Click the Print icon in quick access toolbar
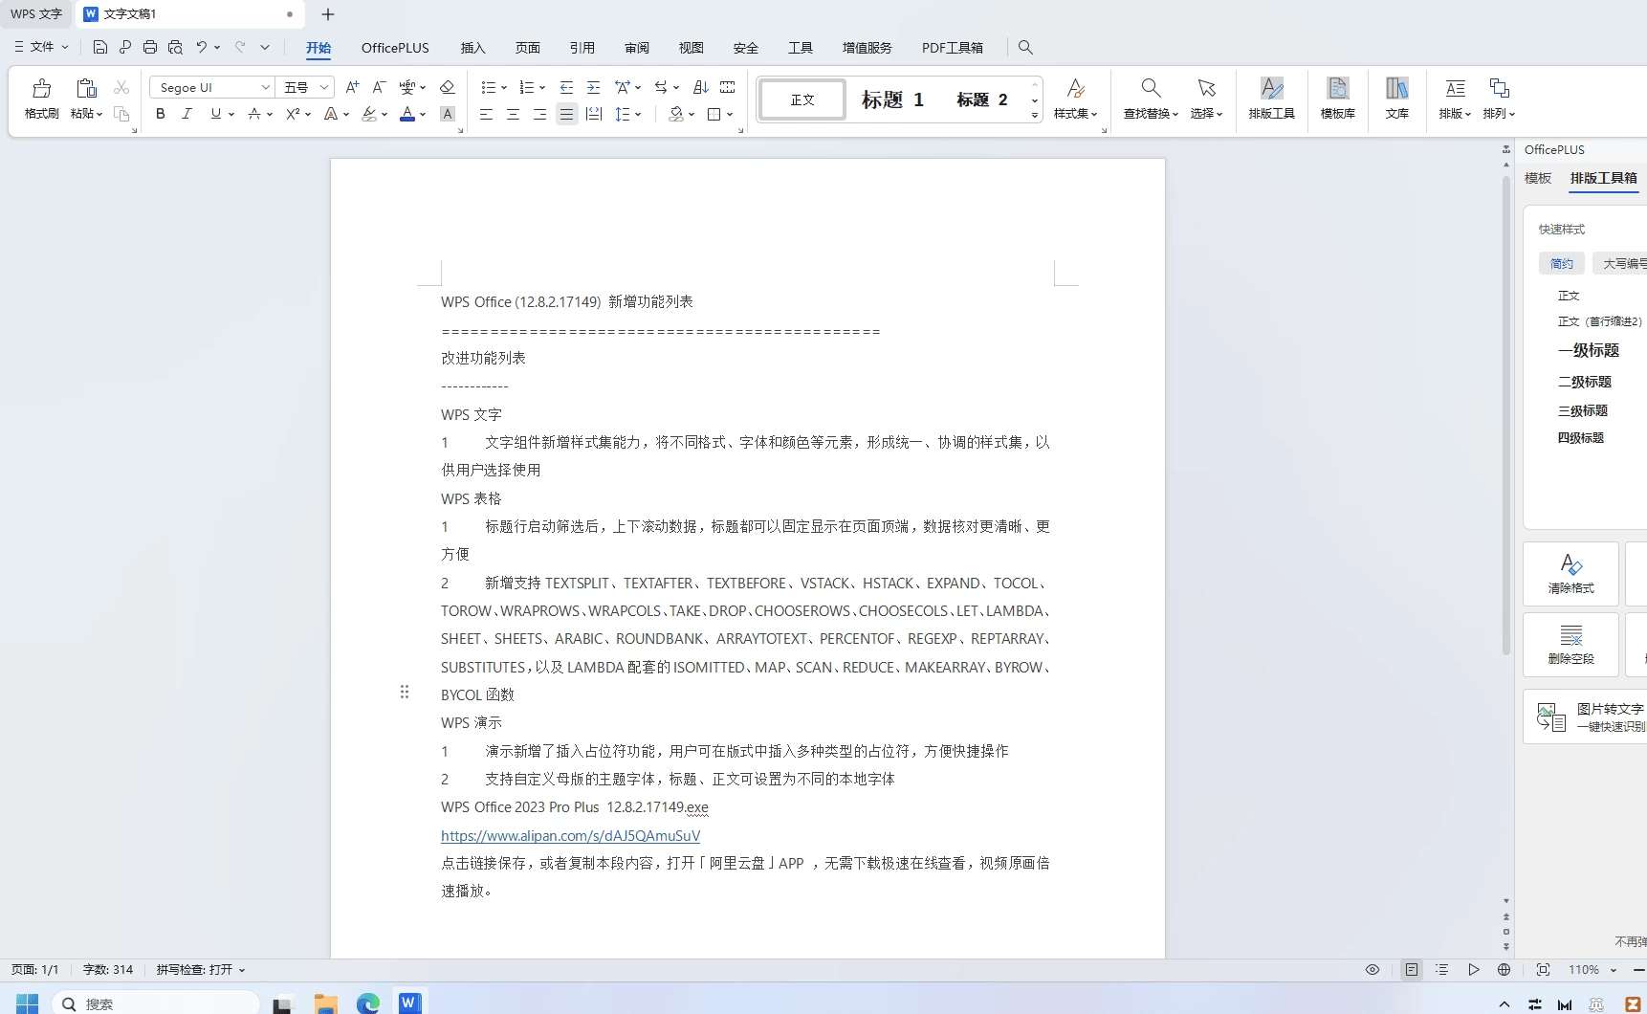The height and width of the screenshot is (1014, 1647). pos(149,47)
